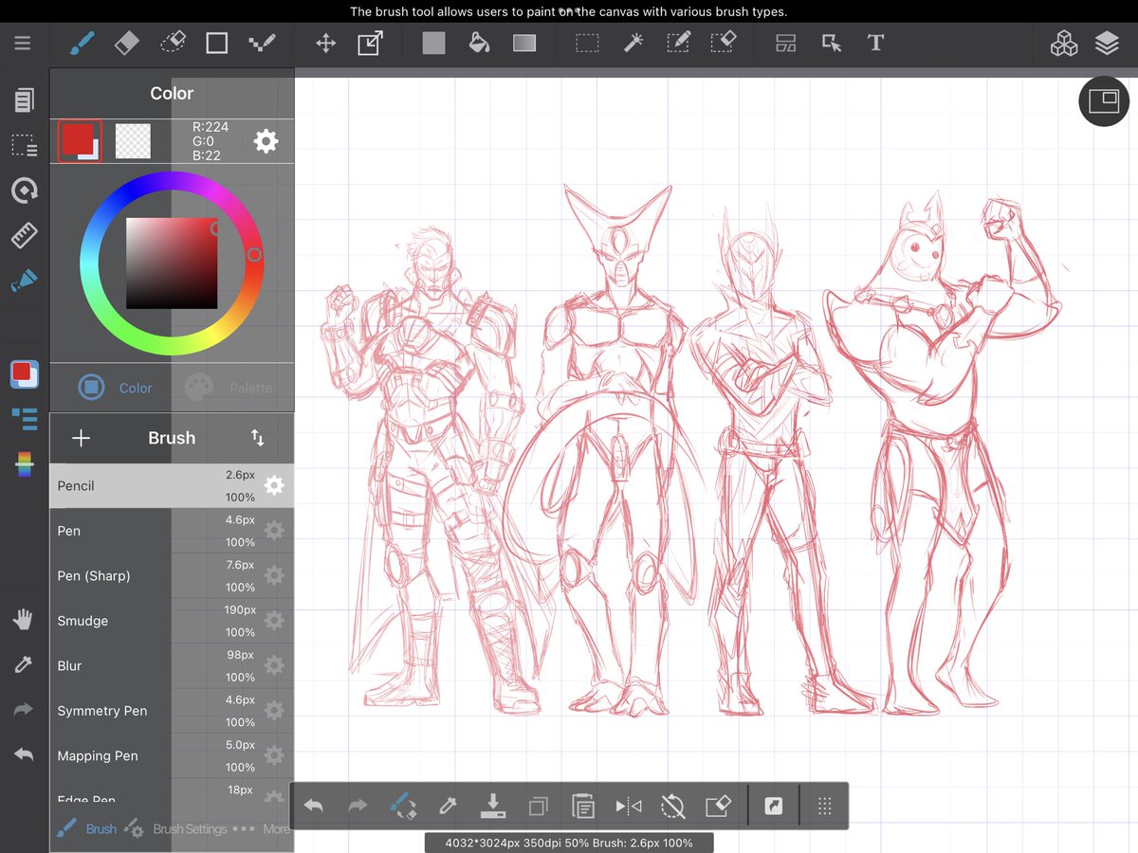Open Pencil brush gear settings
This screenshot has width=1138, height=853.
274,485
